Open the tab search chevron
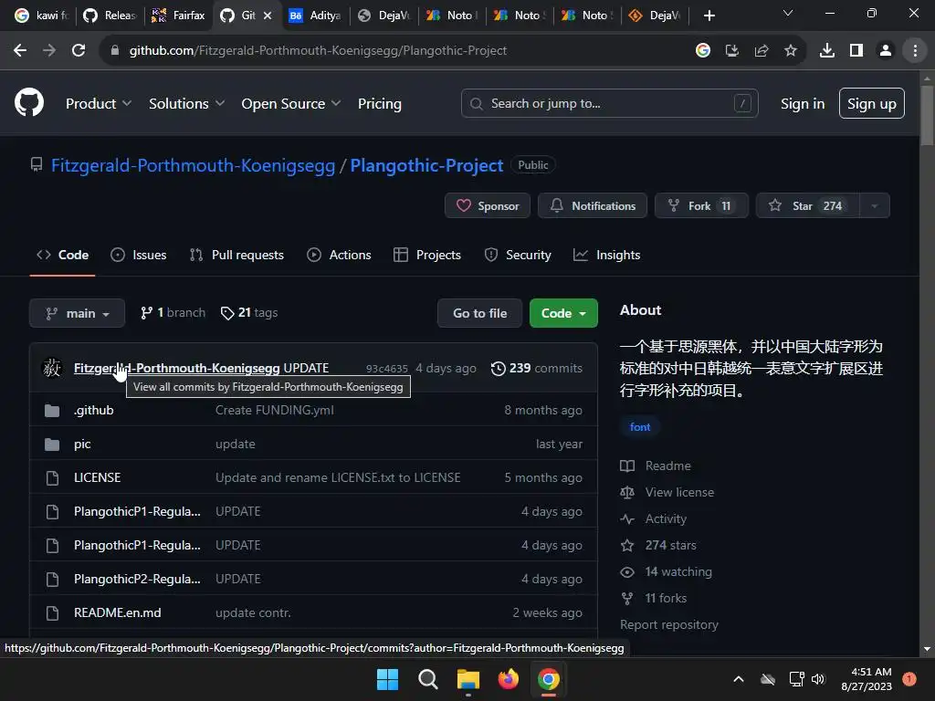 (x=788, y=13)
